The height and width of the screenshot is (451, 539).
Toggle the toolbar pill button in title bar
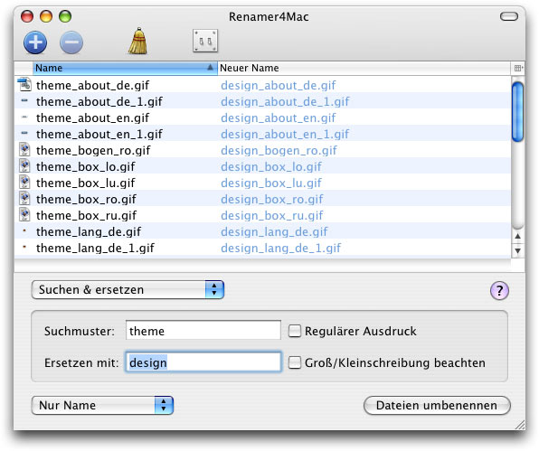tap(509, 16)
